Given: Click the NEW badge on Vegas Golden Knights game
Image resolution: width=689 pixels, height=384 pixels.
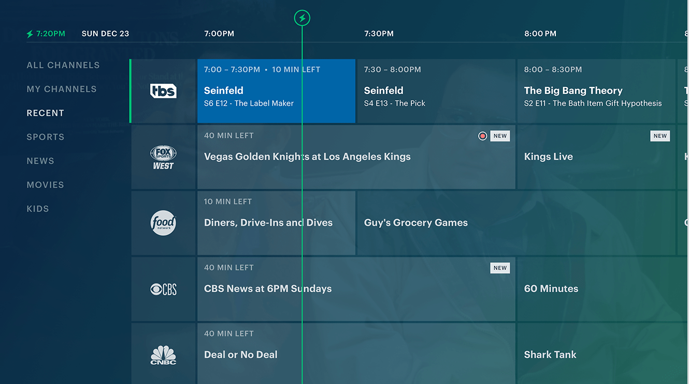Looking at the screenshot, I should (x=500, y=136).
